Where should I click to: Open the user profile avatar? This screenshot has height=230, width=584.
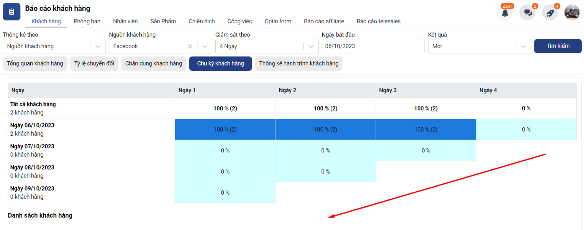point(572,13)
